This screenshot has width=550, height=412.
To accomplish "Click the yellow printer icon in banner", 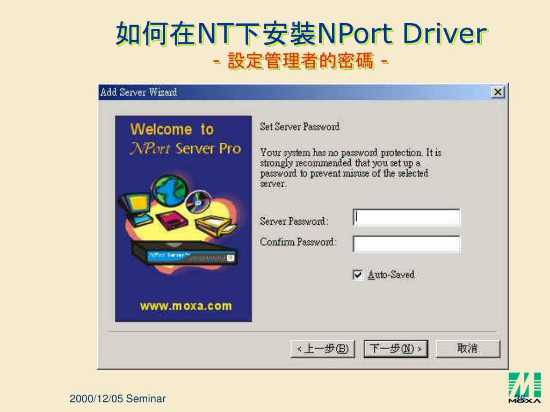I will click(215, 226).
